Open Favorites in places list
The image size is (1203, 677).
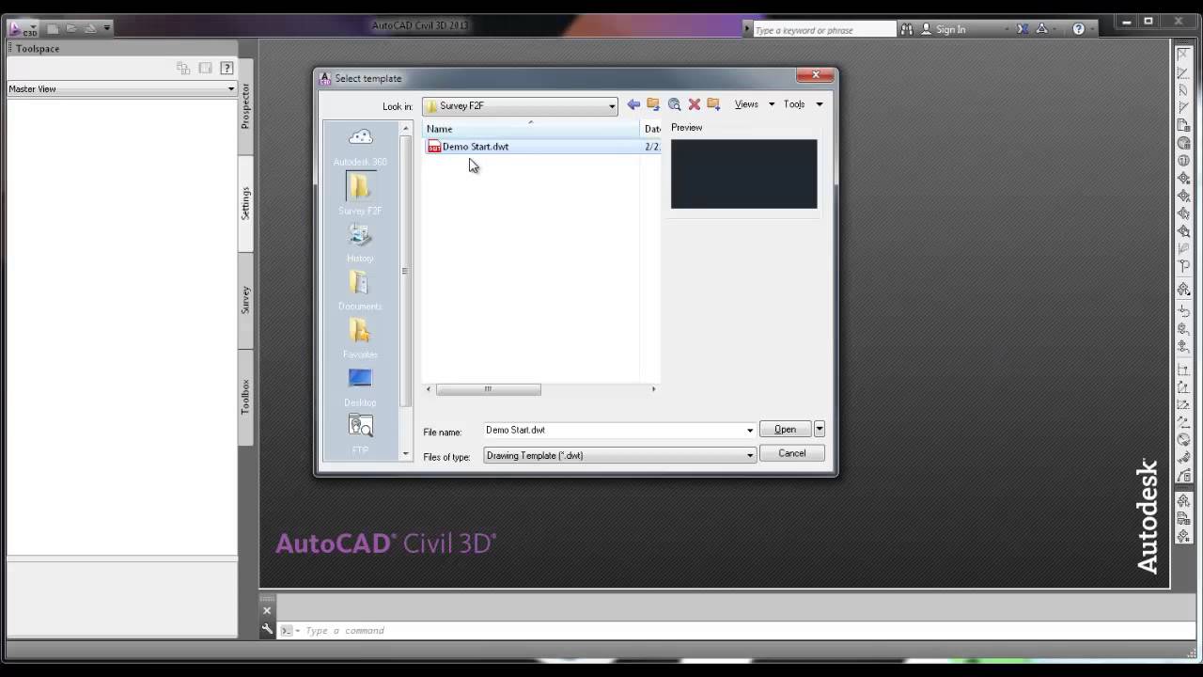click(360, 338)
